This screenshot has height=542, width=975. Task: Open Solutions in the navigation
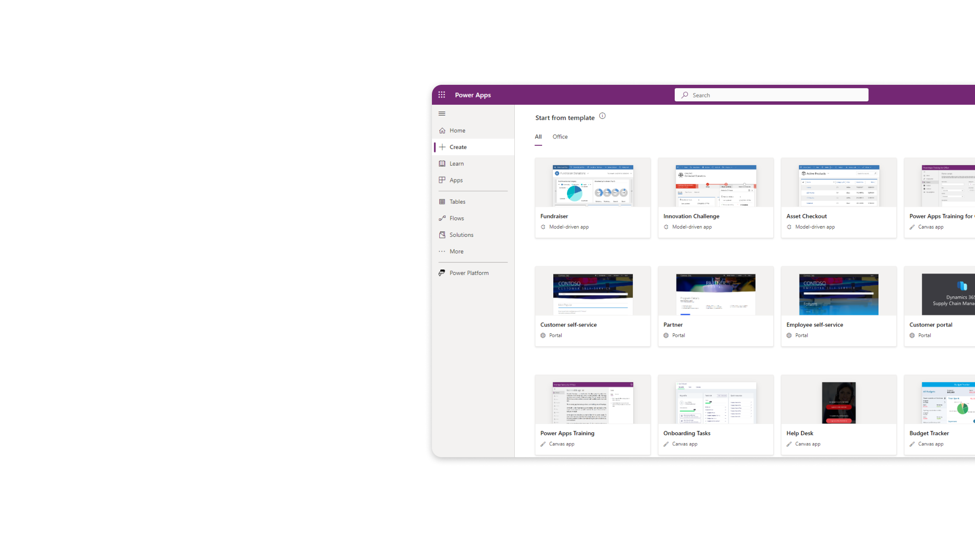[461, 235]
